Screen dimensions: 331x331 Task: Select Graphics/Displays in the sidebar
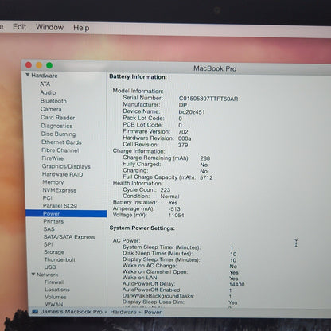[x=66, y=166]
